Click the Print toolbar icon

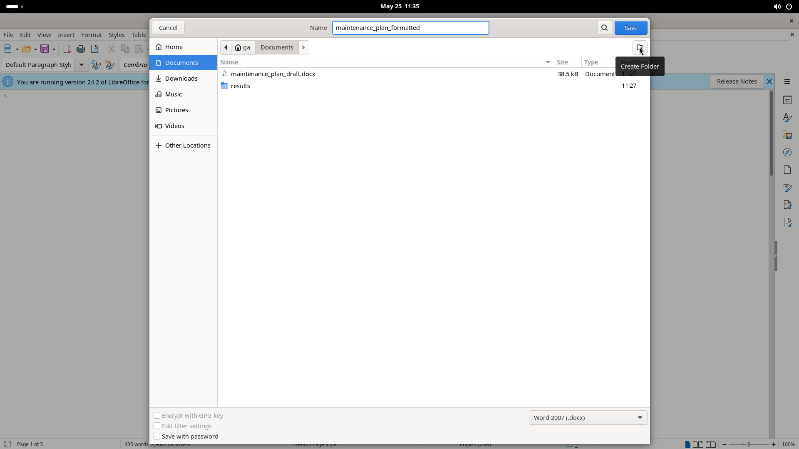[81, 49]
